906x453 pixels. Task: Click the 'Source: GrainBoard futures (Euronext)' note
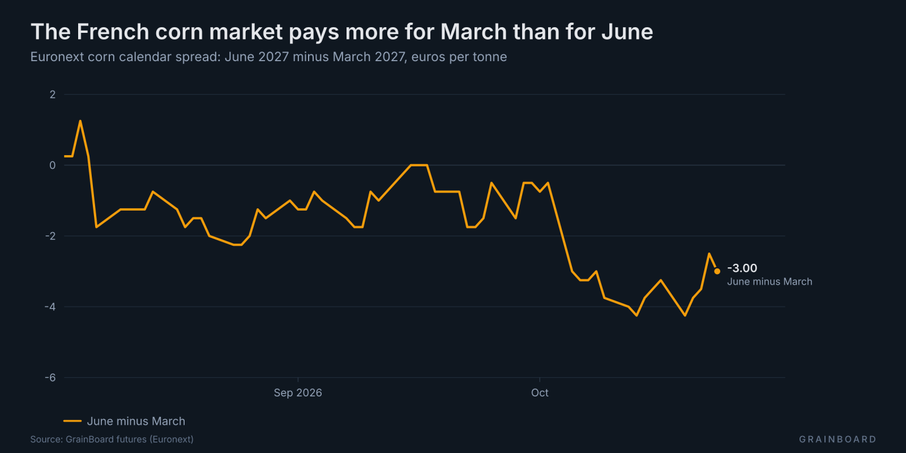tap(112, 439)
